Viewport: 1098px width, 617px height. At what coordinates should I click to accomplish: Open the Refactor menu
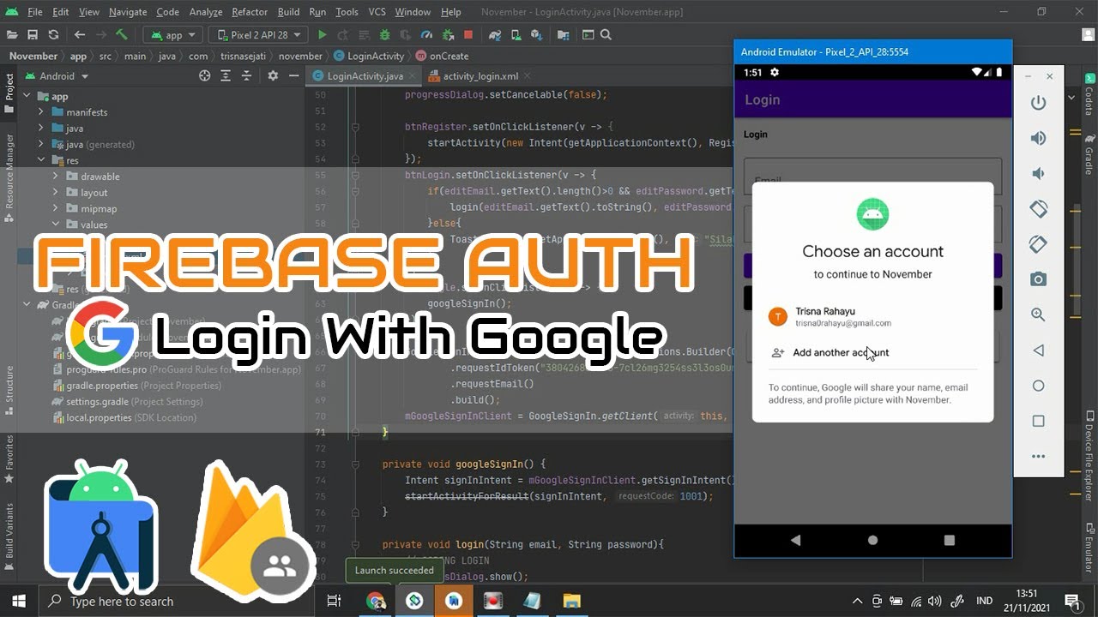click(x=250, y=12)
